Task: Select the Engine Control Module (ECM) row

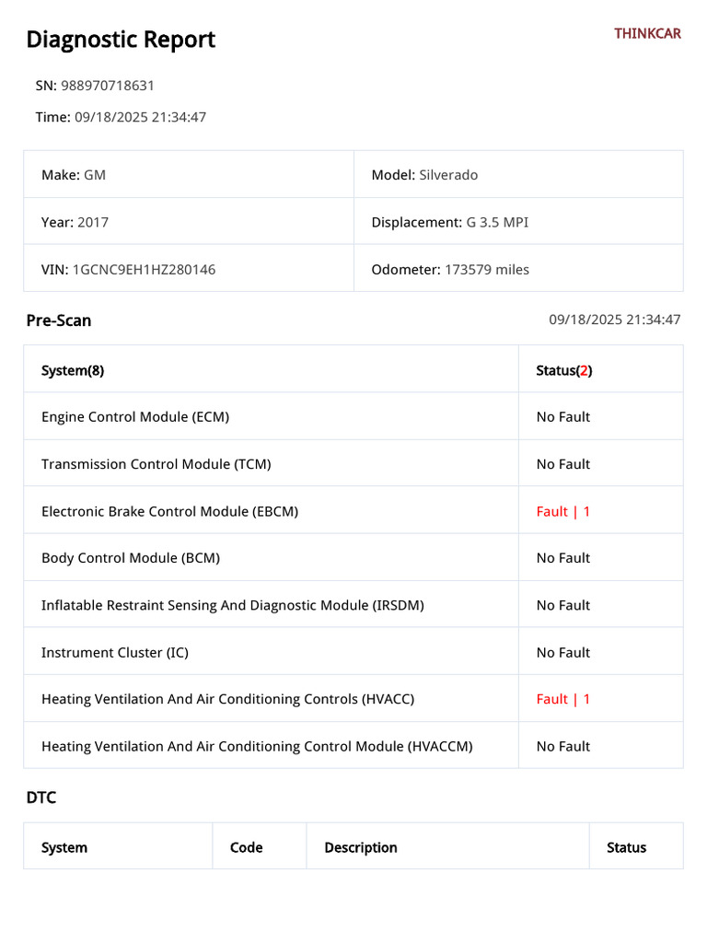Action: [353, 416]
